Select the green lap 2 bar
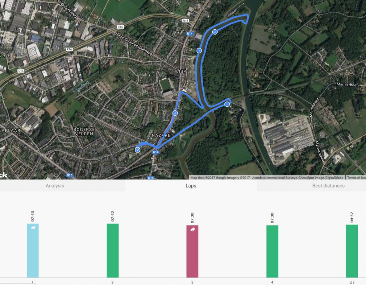Image resolution: width=366 pixels, height=285 pixels. click(113, 251)
